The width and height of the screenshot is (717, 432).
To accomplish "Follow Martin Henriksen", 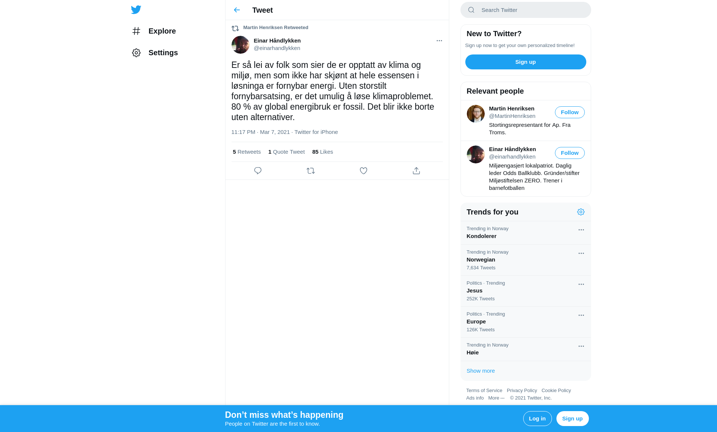I will tap(569, 112).
